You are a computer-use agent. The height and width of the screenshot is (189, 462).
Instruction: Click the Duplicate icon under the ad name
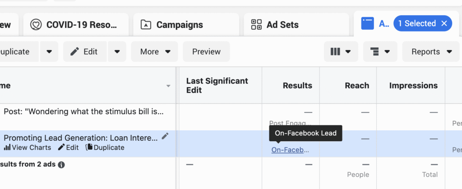tap(89, 148)
